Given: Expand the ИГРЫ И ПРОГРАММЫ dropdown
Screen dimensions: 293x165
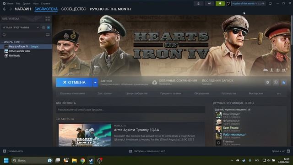Looking at the screenshot, I should pos(38,27).
